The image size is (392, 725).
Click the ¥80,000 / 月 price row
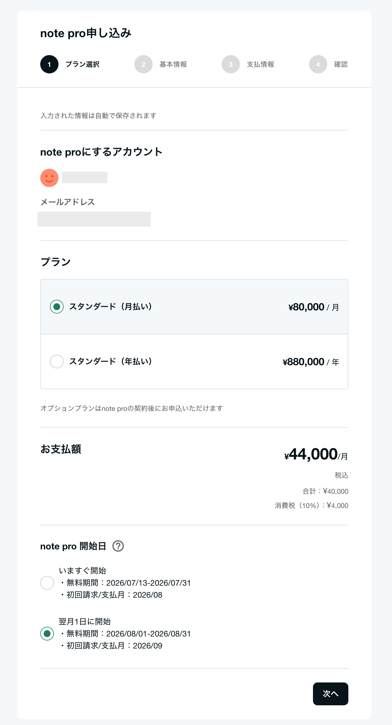(x=194, y=307)
